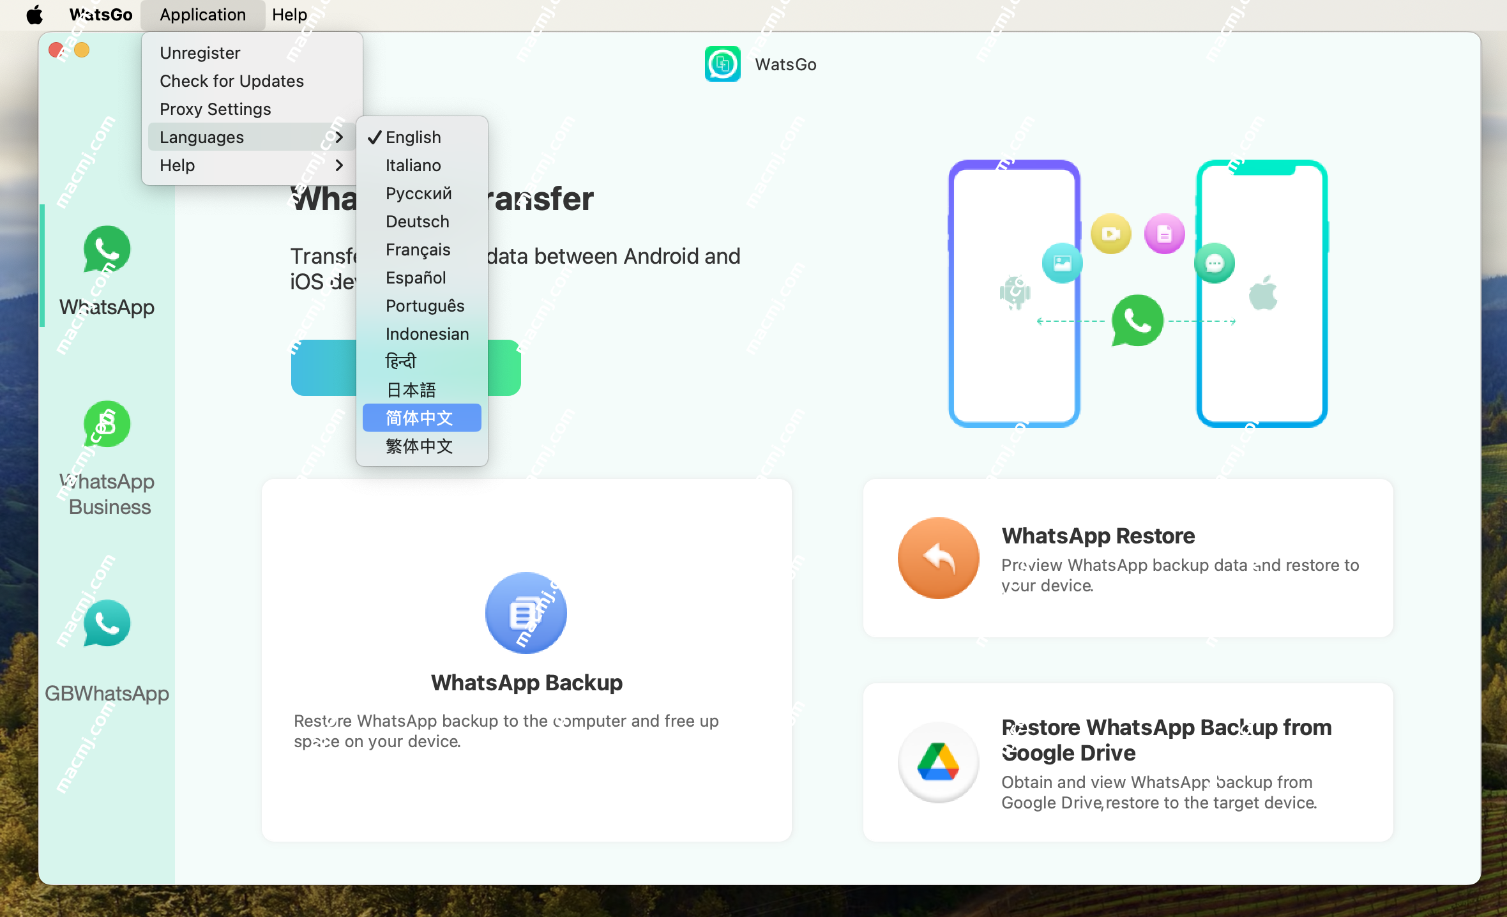The width and height of the screenshot is (1507, 917).
Task: Switch language to Español
Action: pyautogui.click(x=421, y=278)
